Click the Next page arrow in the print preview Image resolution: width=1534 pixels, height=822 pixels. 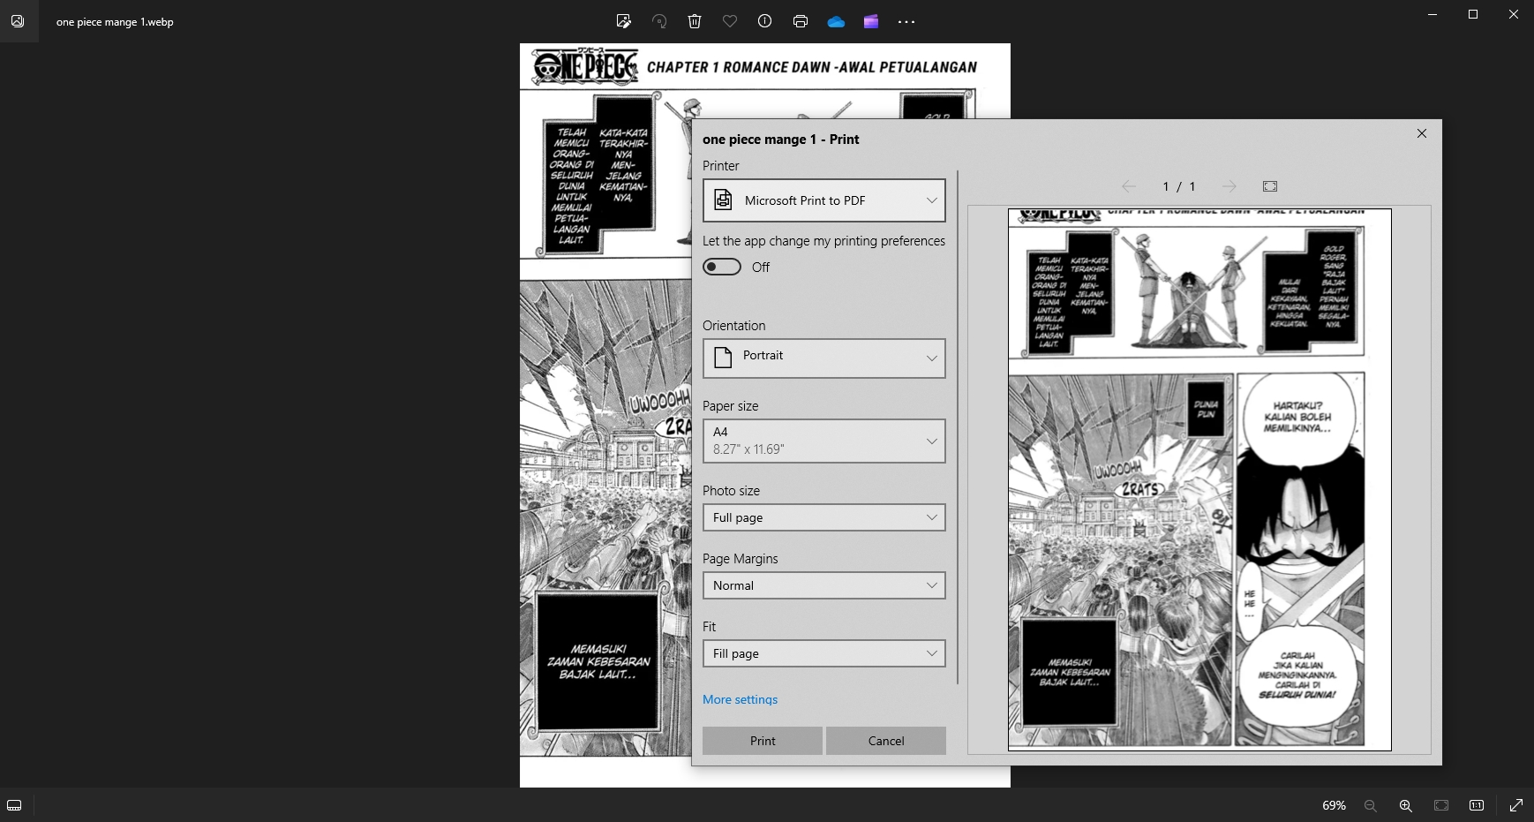[x=1229, y=186]
